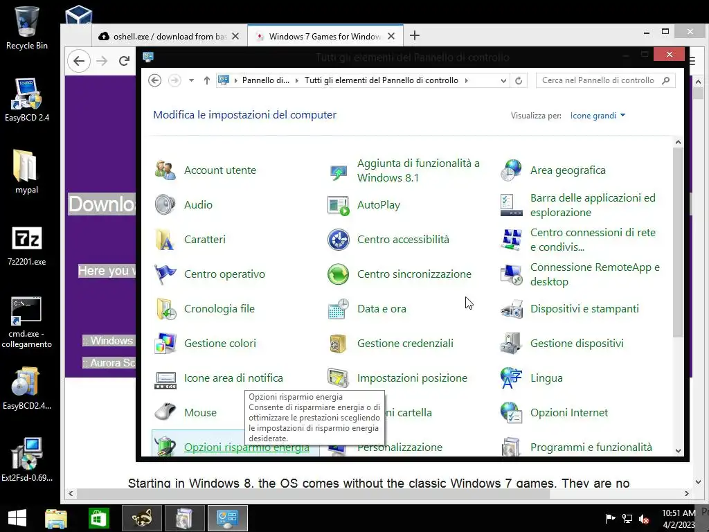Click the browser horizontal scrollbar

[x=313, y=493]
